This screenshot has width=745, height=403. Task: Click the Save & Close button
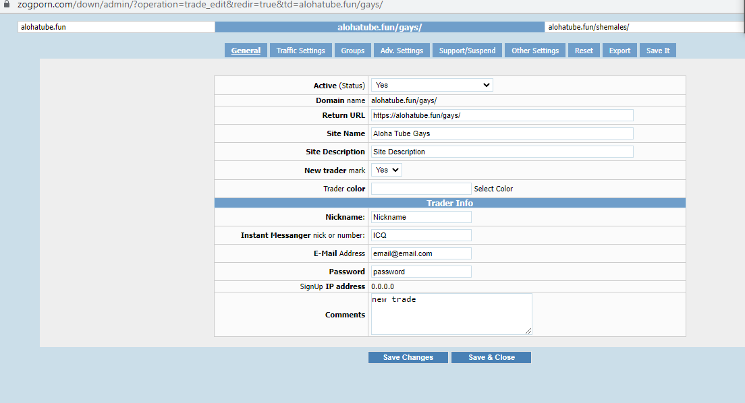[491, 357]
